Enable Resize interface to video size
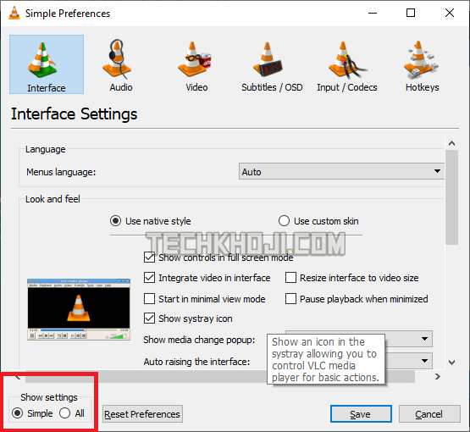This screenshot has height=432, width=470. 290,278
